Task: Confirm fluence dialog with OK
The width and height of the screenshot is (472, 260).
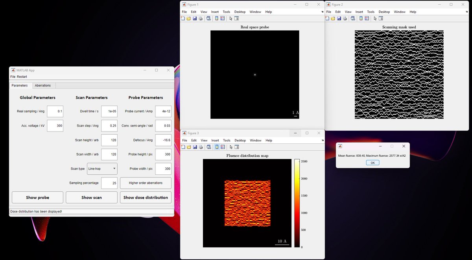Action: tap(372, 163)
